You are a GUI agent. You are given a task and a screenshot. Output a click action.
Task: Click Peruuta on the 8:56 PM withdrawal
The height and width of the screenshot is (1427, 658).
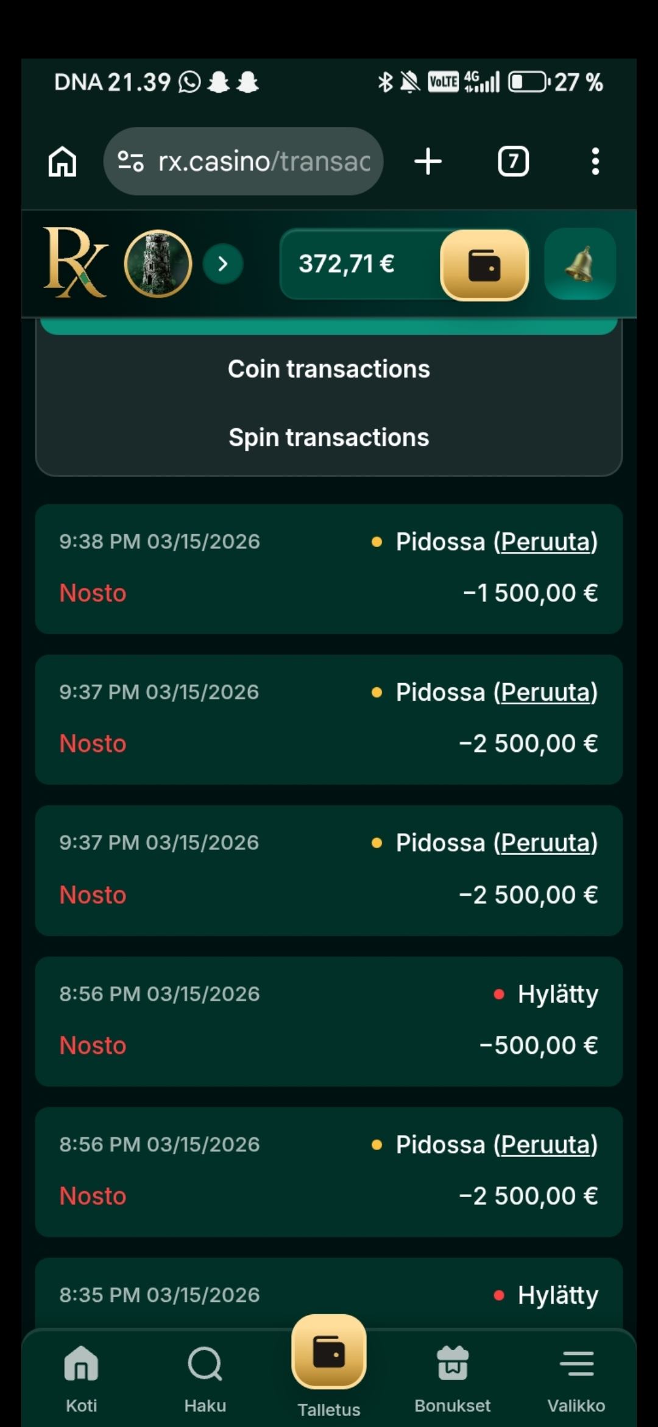click(x=546, y=1145)
